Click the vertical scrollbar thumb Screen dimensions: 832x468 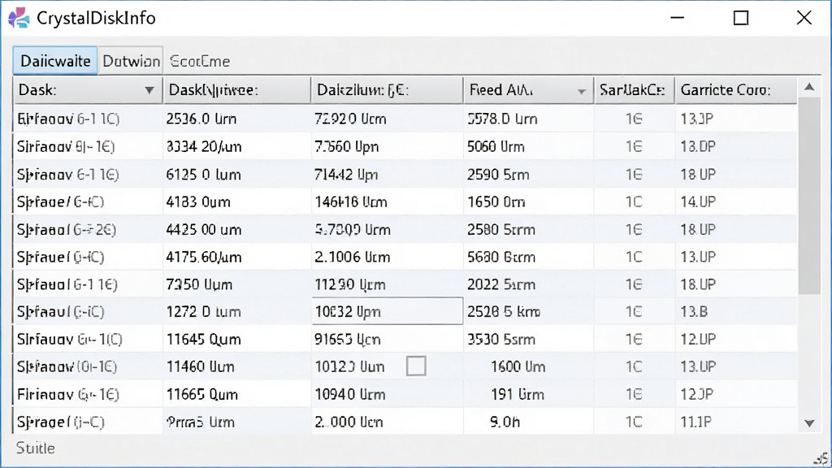pyautogui.click(x=809, y=197)
